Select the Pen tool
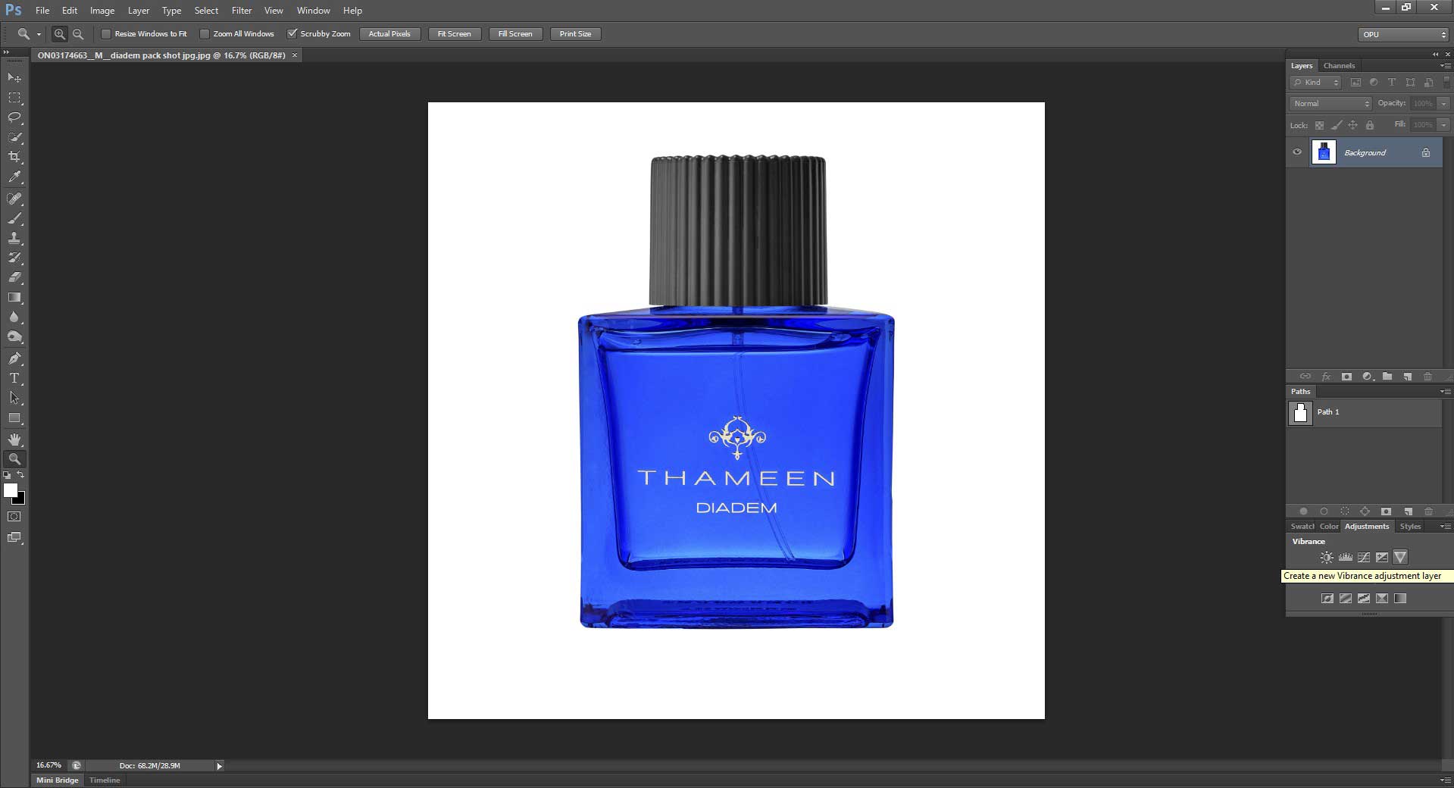This screenshot has height=788, width=1454. pyautogui.click(x=14, y=358)
